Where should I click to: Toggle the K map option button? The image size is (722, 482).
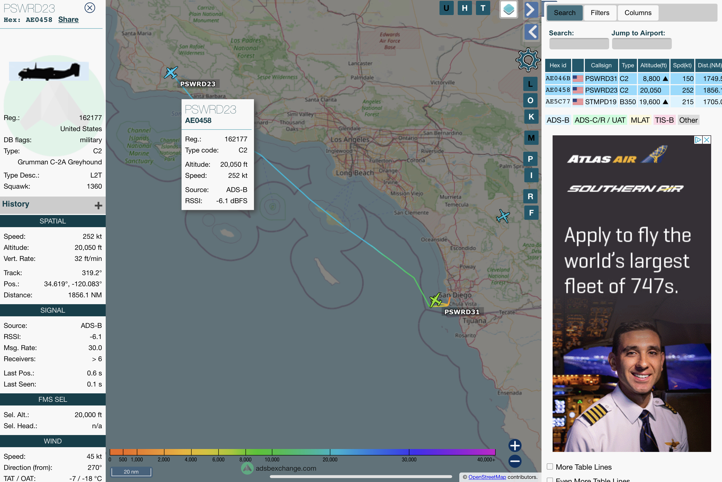pyautogui.click(x=531, y=117)
